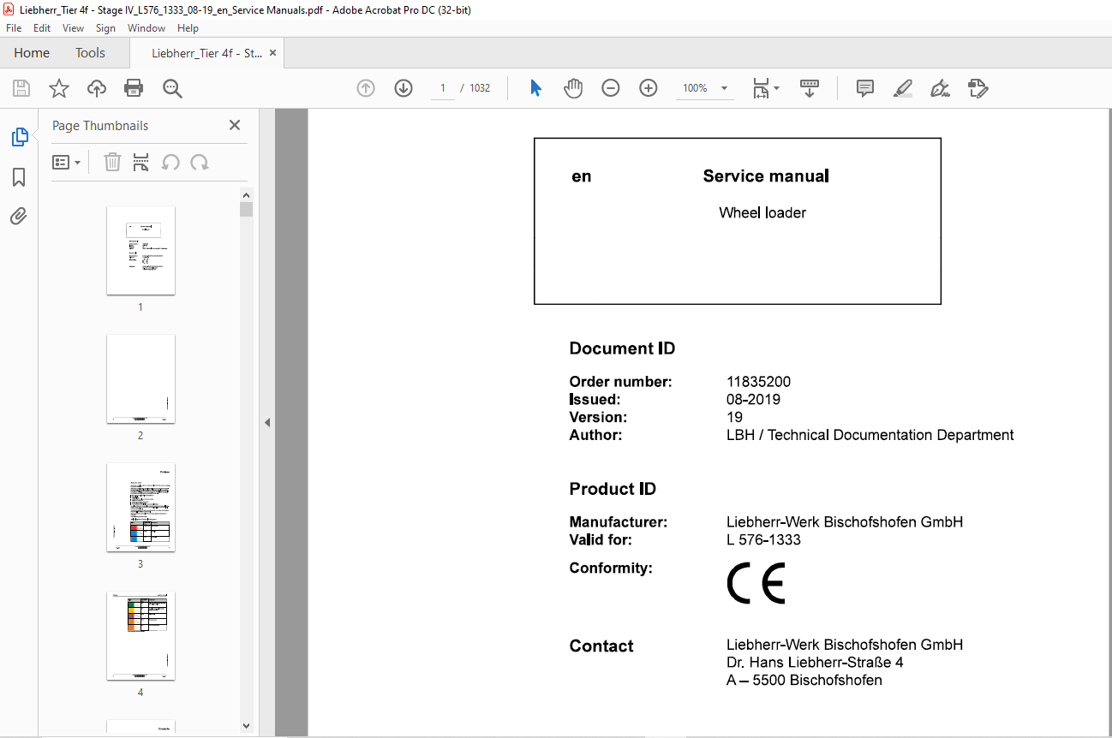The height and width of the screenshot is (738, 1112).
Task: Select the page 1 thumbnail
Action: pos(140,250)
